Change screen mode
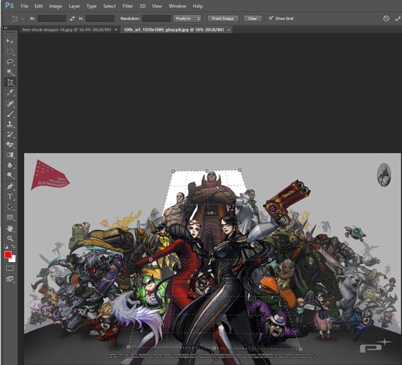Screen dimensions: 402x365 [x=10, y=279]
